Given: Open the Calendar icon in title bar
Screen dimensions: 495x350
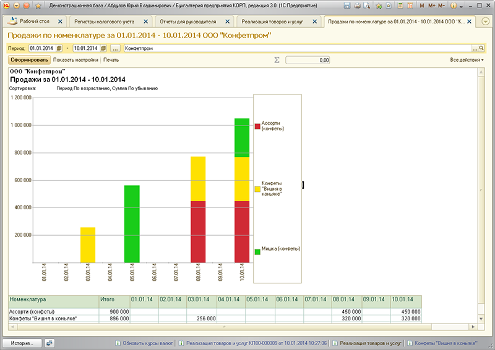Looking at the screenshot, I should point(410,6).
